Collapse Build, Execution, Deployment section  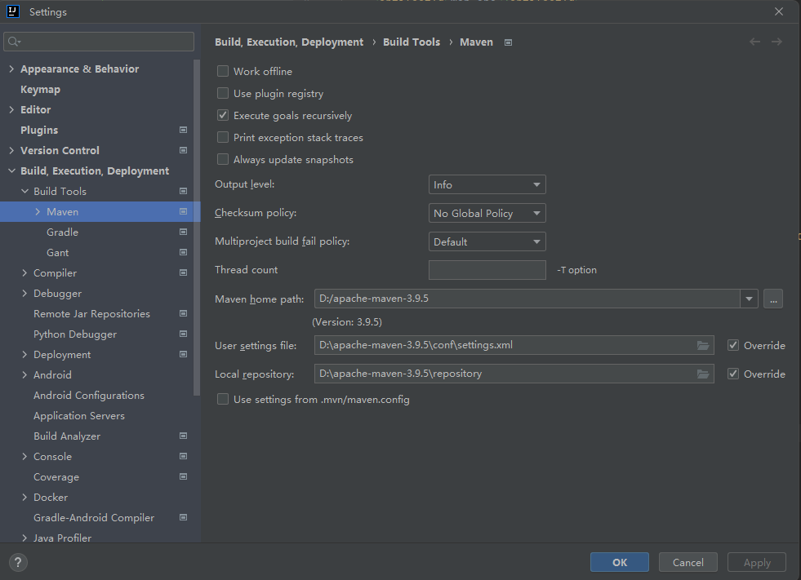coord(11,171)
